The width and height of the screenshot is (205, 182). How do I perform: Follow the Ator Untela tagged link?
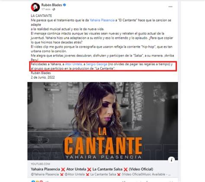point(74,64)
